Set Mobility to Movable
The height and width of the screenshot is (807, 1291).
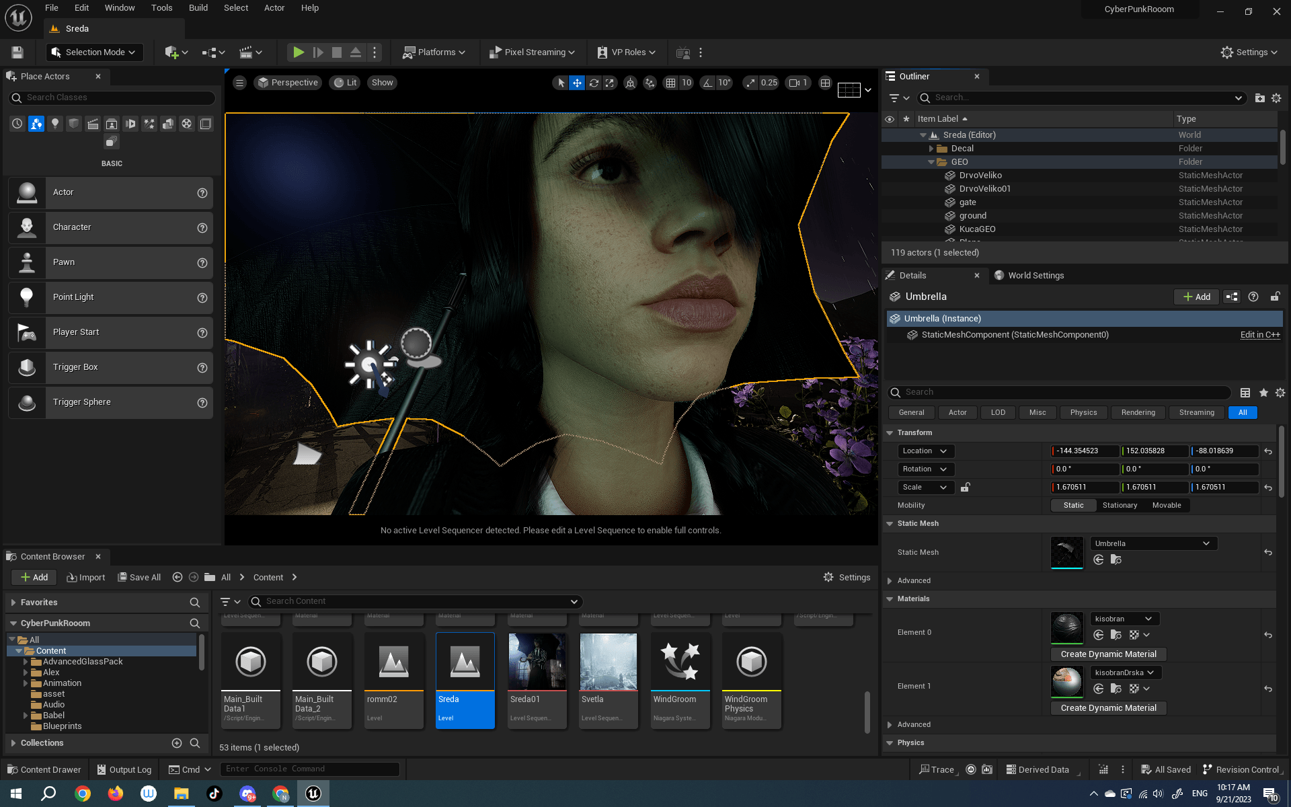1167,506
